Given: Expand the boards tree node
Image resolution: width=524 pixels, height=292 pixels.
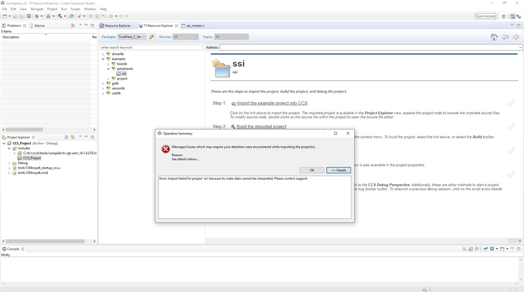Looking at the screenshot, I should [108, 64].
